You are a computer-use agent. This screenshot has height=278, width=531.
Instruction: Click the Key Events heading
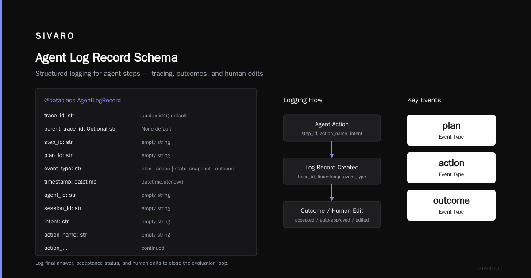[x=424, y=100]
